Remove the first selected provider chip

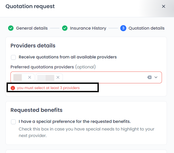[x=30, y=77]
